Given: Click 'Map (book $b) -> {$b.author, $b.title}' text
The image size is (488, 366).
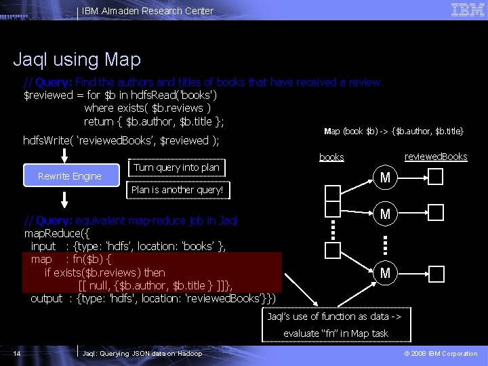Looking at the screenshot, I should 394,131.
